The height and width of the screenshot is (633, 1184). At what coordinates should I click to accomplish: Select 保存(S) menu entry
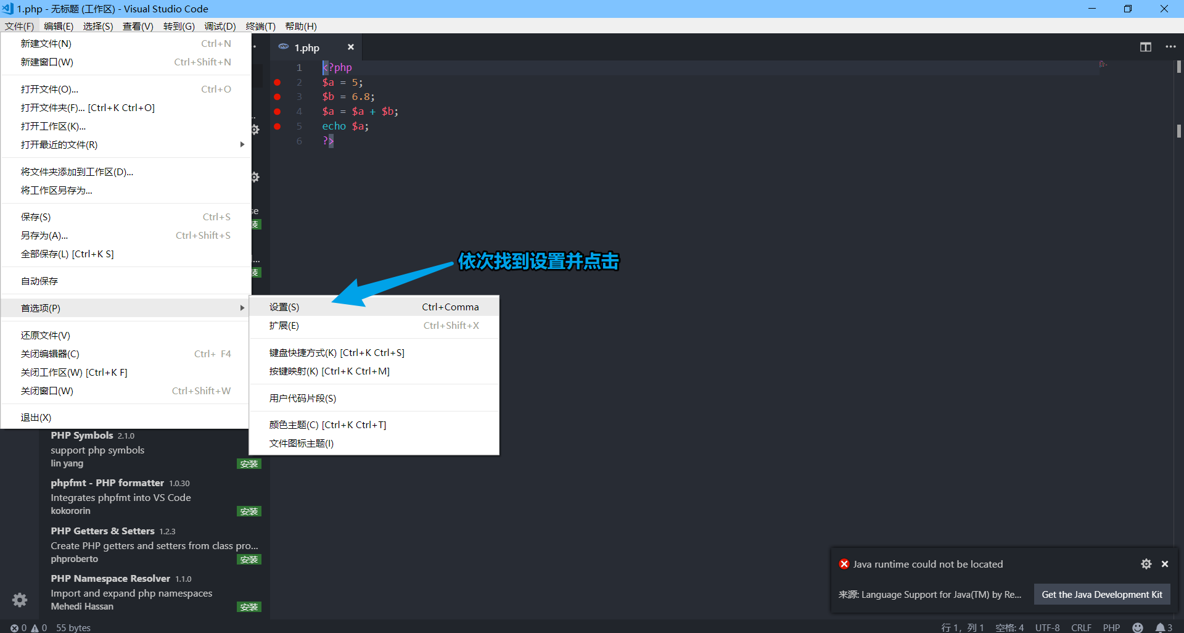pyautogui.click(x=126, y=217)
